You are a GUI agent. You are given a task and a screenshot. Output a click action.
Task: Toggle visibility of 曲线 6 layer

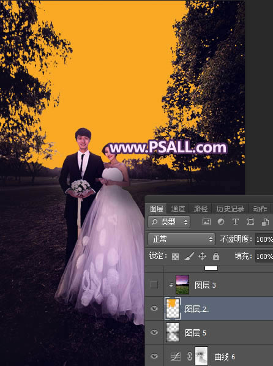coord(154,356)
